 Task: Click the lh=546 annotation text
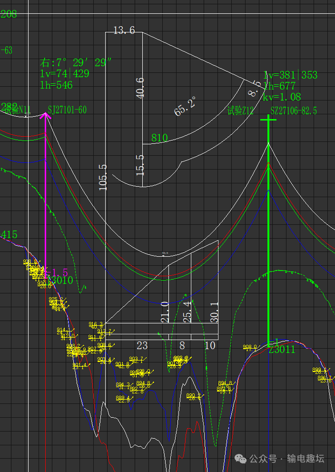tap(57, 85)
